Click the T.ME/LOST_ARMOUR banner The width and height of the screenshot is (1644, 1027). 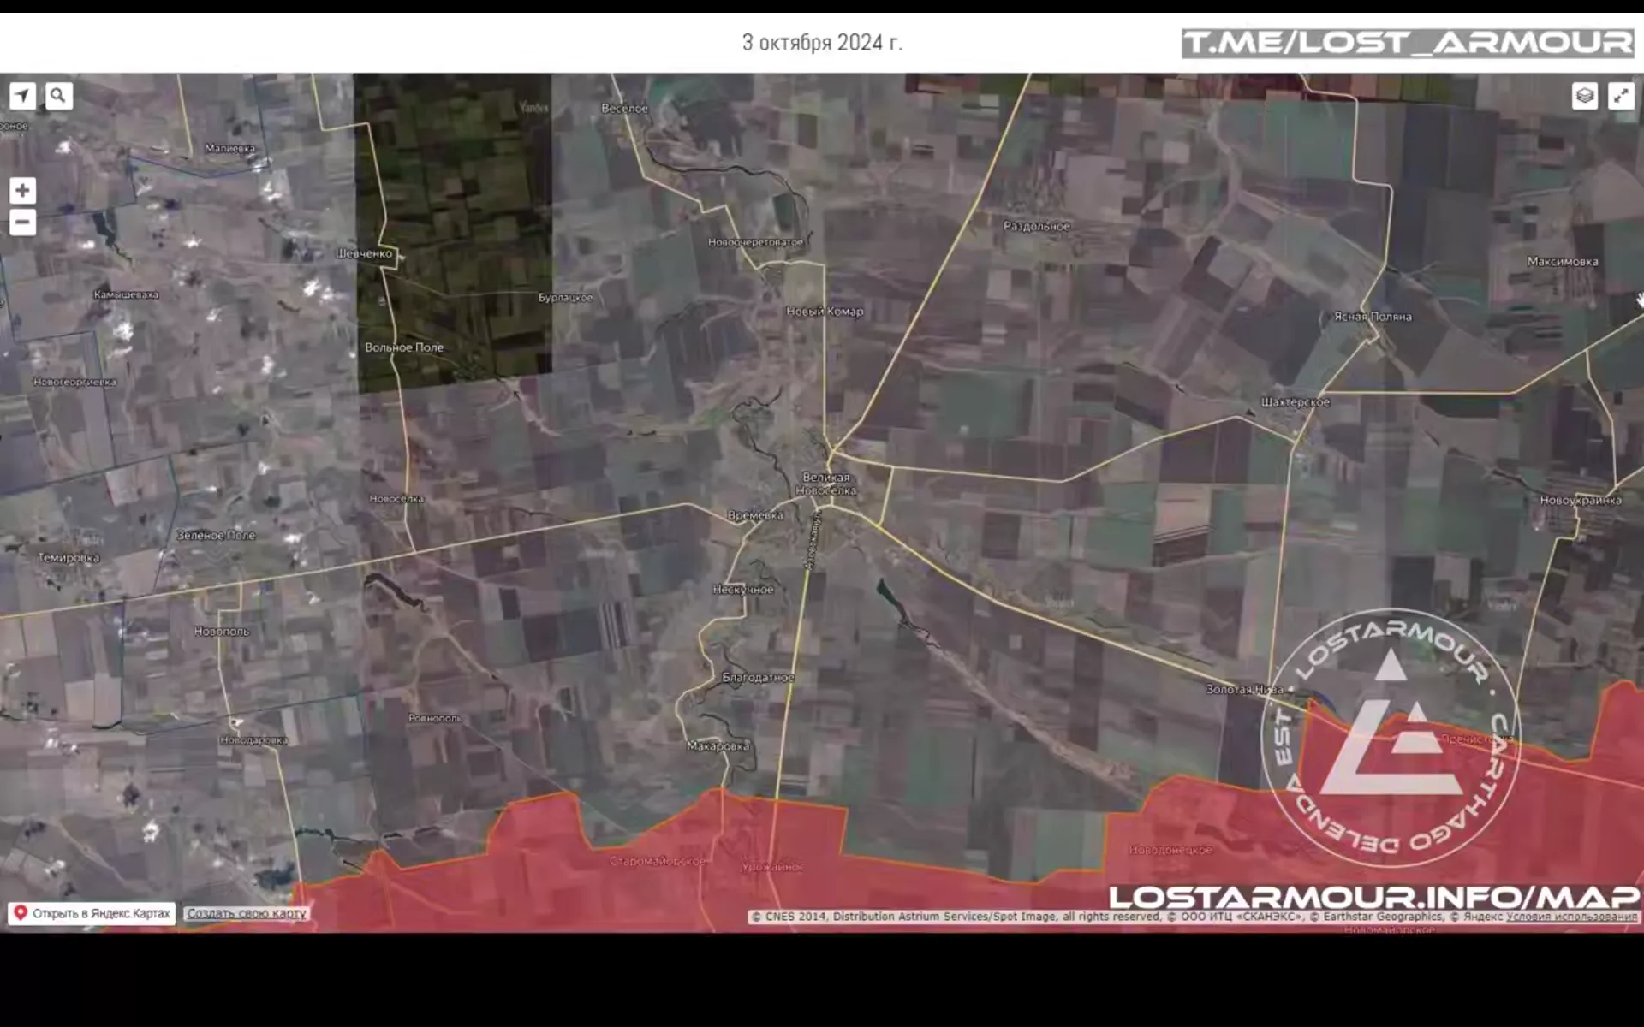(1407, 43)
